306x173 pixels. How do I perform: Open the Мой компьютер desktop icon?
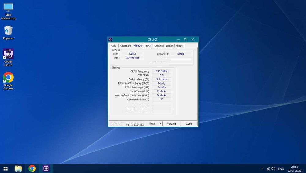click(8, 11)
